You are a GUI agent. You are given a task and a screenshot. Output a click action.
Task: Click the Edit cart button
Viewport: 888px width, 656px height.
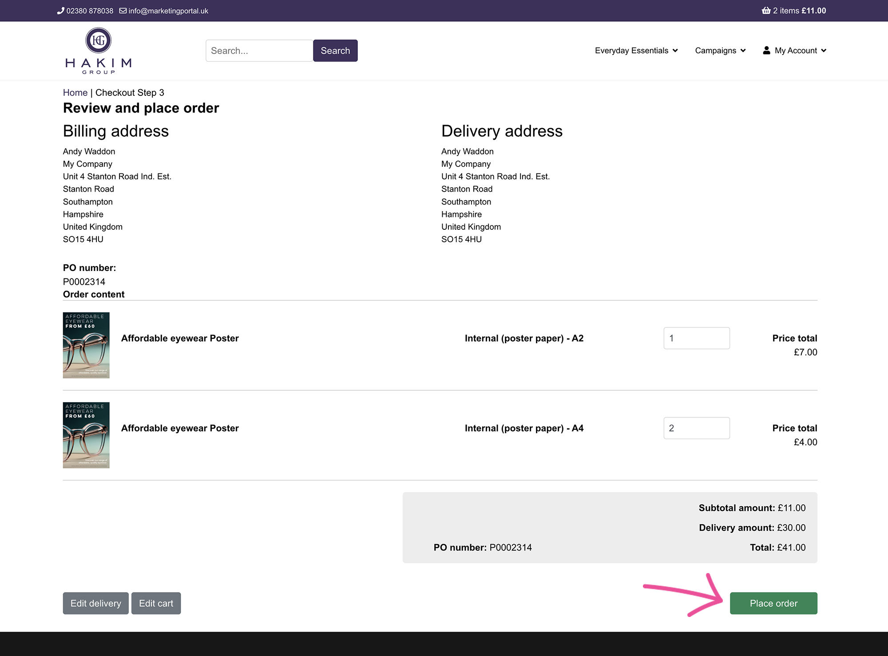(156, 603)
